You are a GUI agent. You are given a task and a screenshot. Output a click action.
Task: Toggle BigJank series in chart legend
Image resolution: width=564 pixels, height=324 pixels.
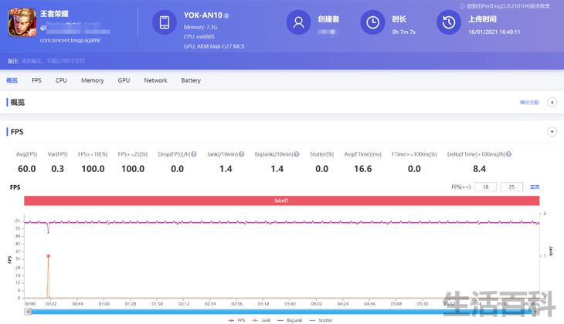290,320
